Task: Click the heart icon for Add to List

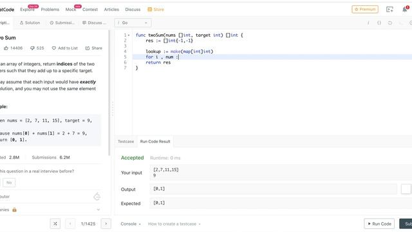Action: (54, 48)
